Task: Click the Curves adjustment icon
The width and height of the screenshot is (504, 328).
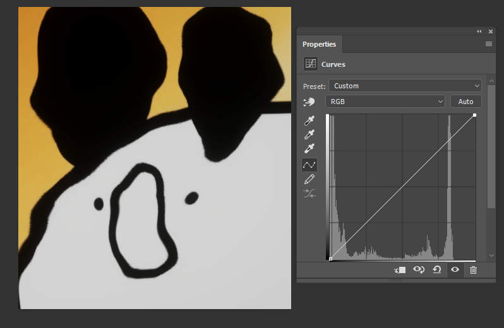Action: (311, 64)
